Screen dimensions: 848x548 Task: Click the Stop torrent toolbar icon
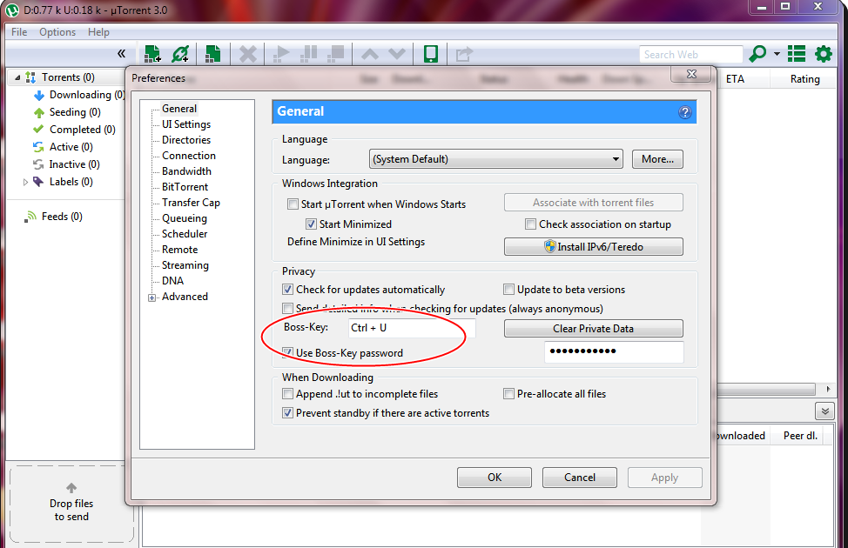tap(336, 54)
